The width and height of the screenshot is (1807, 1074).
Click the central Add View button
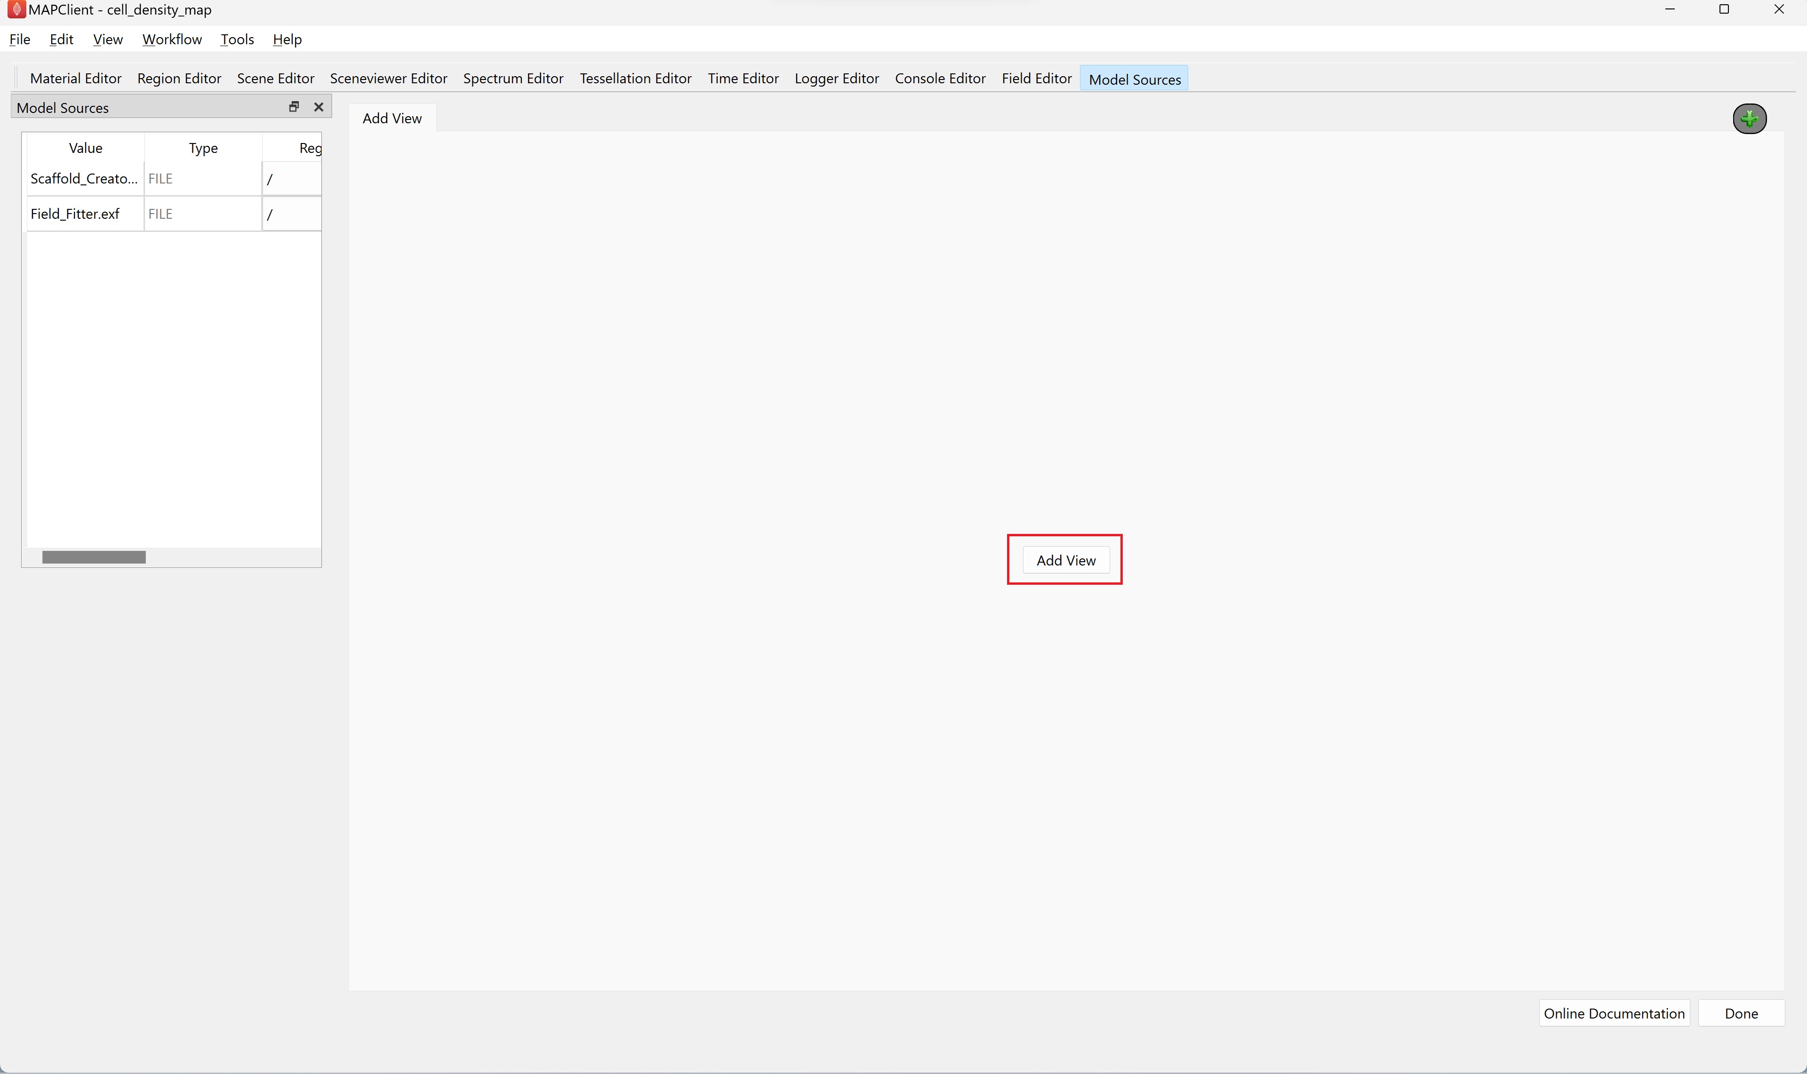point(1066,560)
